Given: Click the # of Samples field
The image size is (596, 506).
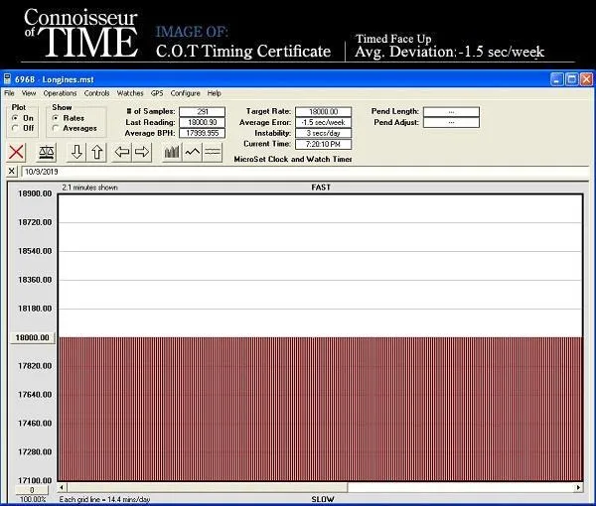Looking at the screenshot, I should [203, 111].
